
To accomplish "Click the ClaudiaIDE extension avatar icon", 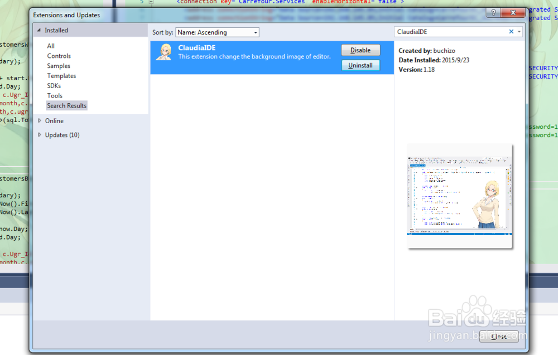I will pos(164,52).
